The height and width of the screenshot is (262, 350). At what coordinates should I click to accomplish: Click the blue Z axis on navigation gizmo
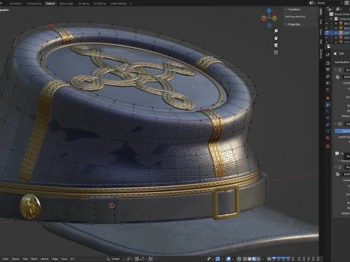click(269, 10)
